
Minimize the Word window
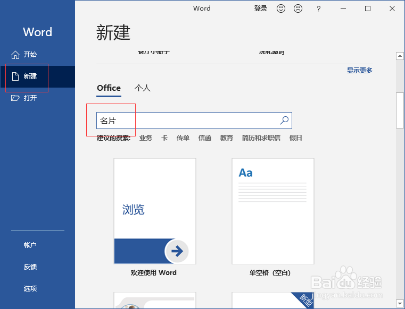[343, 8]
